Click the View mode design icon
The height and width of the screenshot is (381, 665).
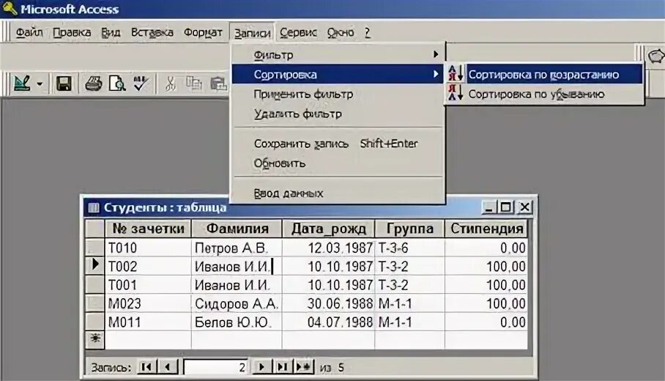[x=23, y=84]
